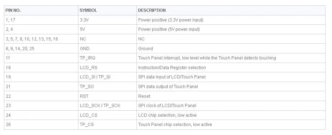Image resolution: width=332 pixels, height=135 pixels.
Task: Click the LCD_SCK / TP_SCK cell
Action: tap(107, 106)
